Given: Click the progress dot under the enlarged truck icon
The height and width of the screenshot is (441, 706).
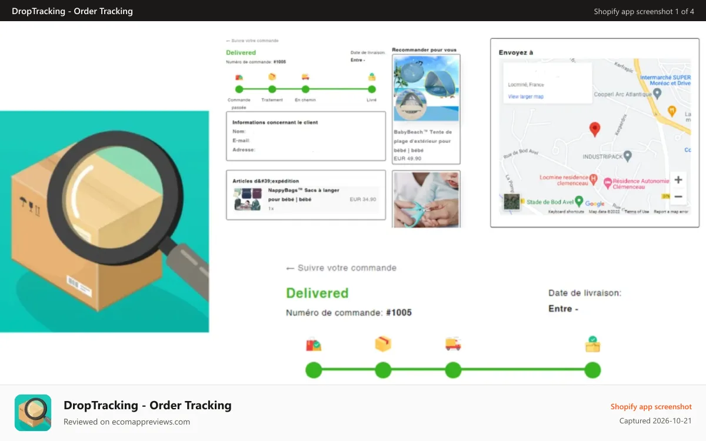Looking at the screenshot, I should point(453,370).
